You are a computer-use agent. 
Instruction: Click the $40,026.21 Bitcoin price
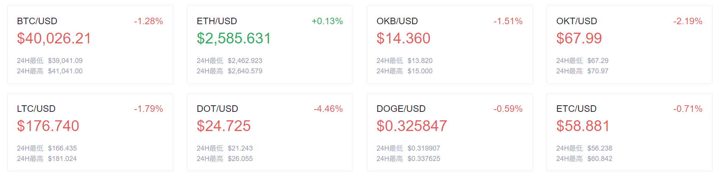[x=54, y=38]
